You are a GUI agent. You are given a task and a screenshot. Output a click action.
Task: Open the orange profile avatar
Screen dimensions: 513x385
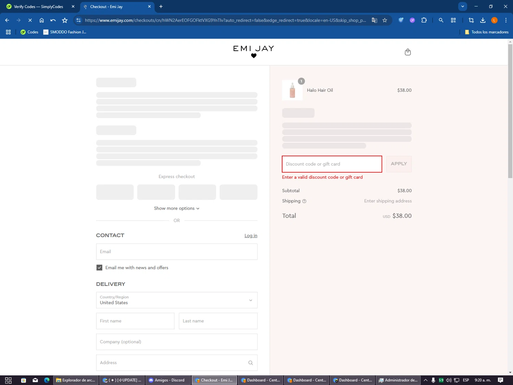click(494, 20)
